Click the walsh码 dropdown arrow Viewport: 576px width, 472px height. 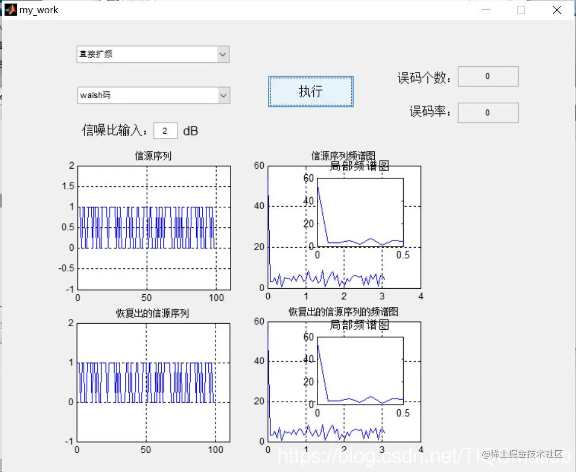click(x=222, y=95)
